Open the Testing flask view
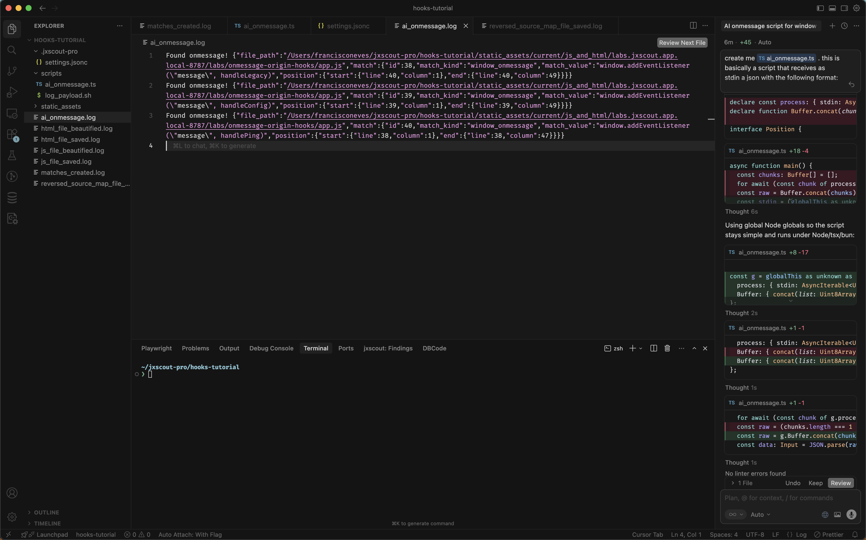Viewport: 866px width, 540px height. pyautogui.click(x=12, y=155)
